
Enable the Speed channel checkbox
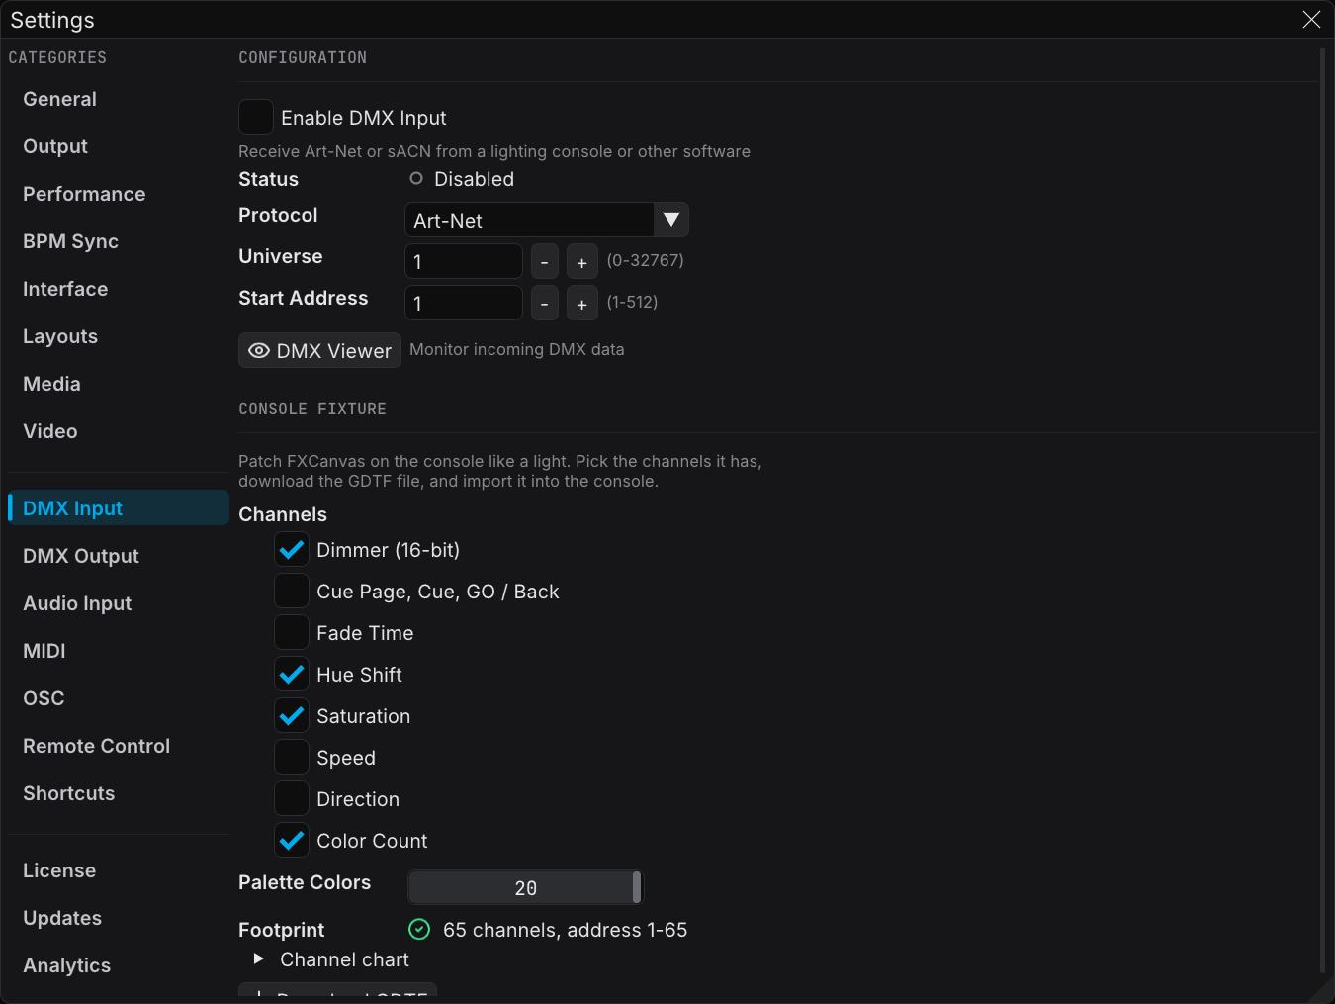292,758
